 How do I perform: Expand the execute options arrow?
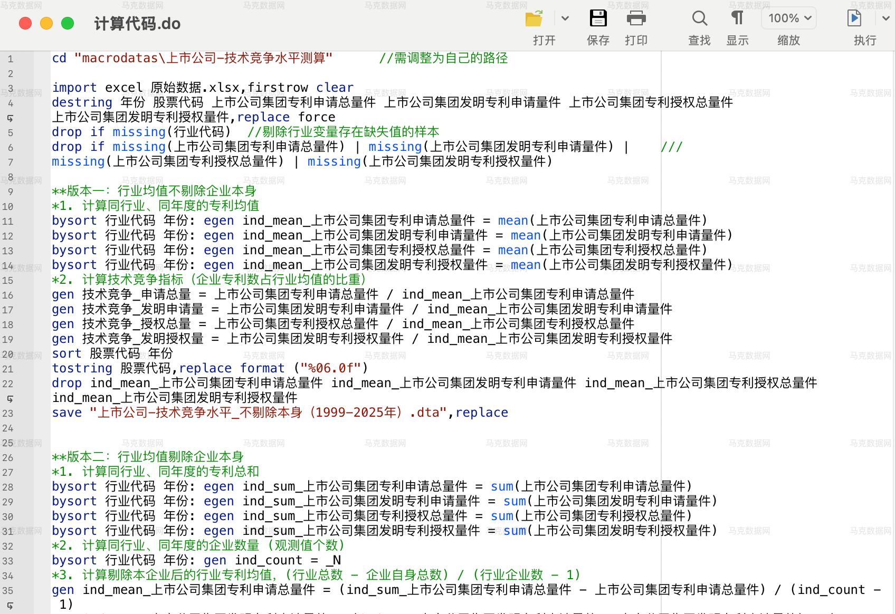pos(886,18)
